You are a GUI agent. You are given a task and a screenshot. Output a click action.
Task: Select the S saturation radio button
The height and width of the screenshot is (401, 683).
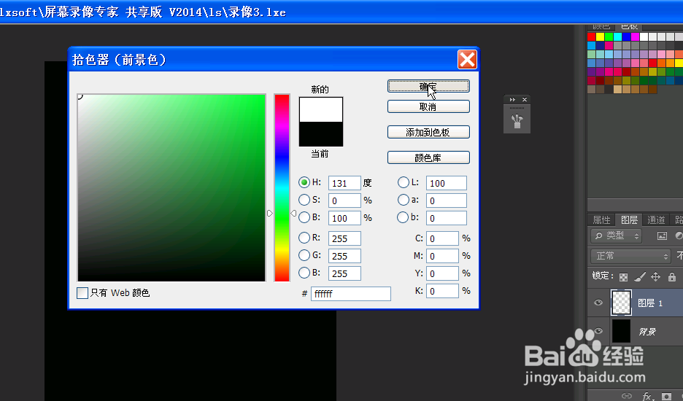pos(304,200)
